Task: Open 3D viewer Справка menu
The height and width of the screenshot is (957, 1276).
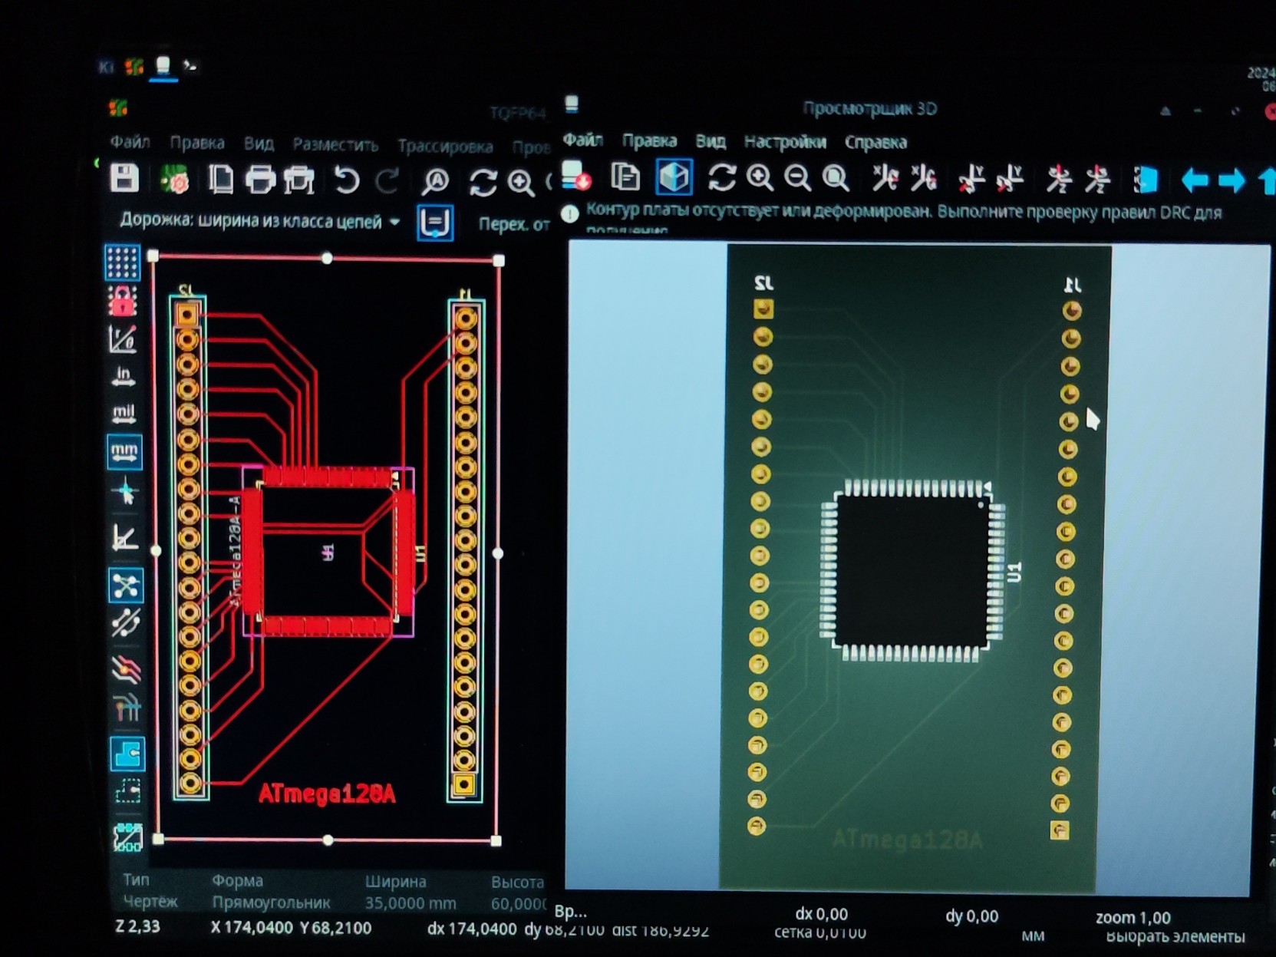Action: (875, 143)
